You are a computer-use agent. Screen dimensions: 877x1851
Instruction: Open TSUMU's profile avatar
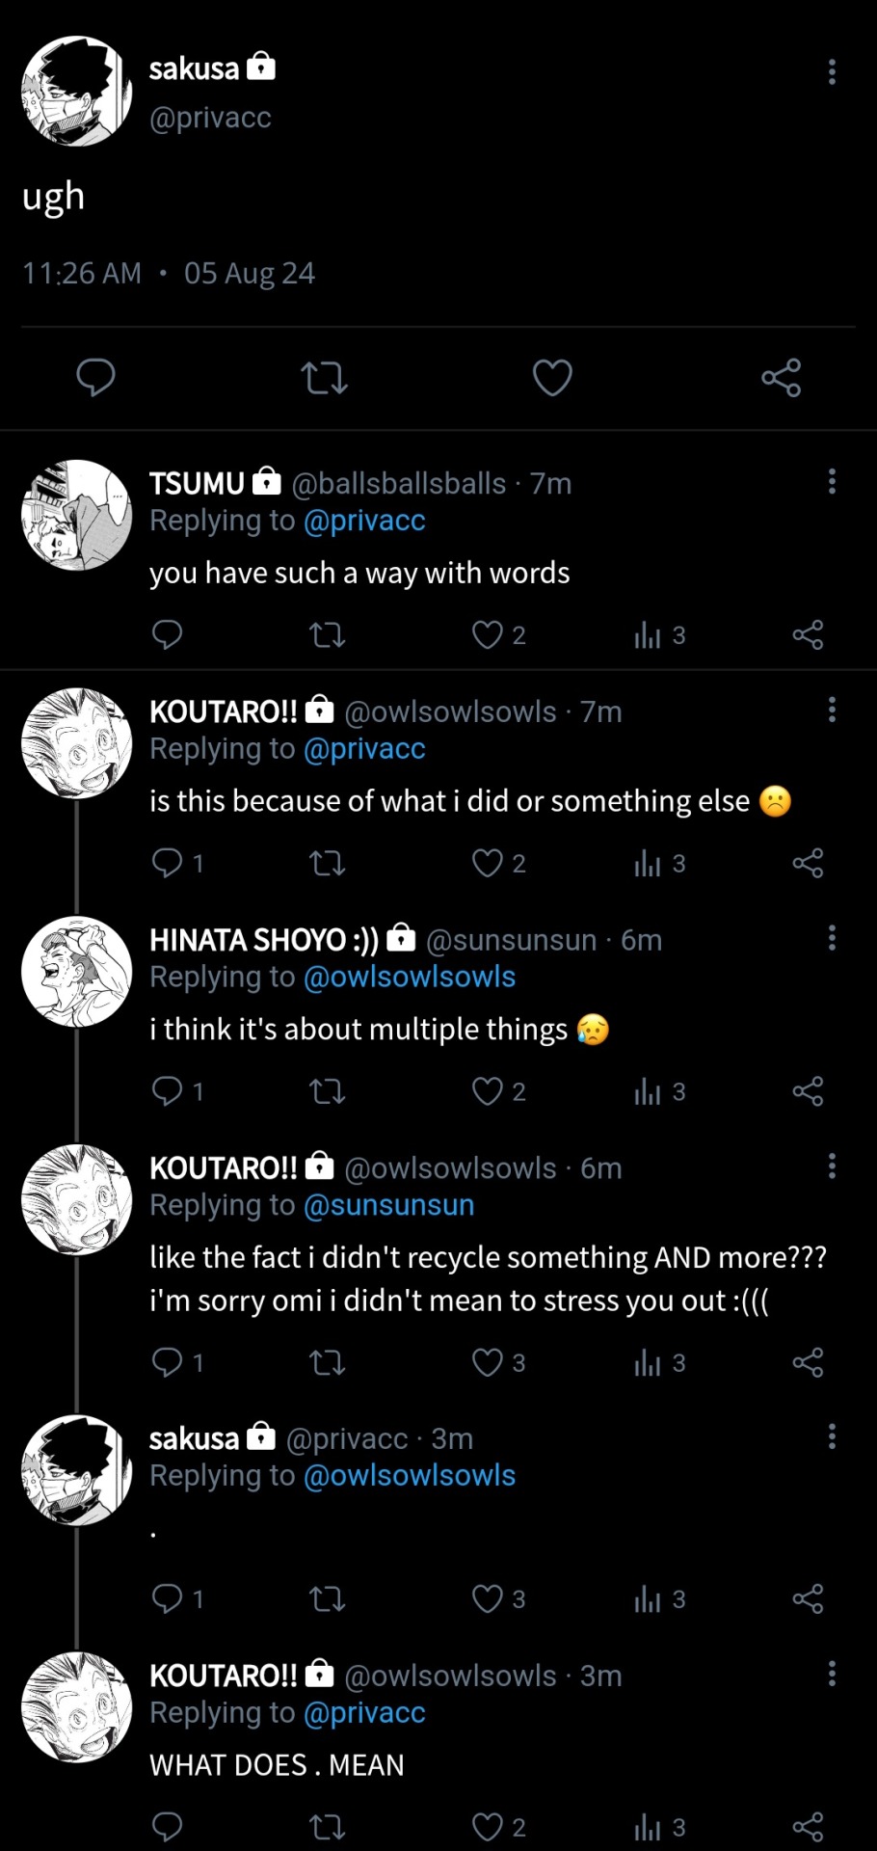[77, 515]
